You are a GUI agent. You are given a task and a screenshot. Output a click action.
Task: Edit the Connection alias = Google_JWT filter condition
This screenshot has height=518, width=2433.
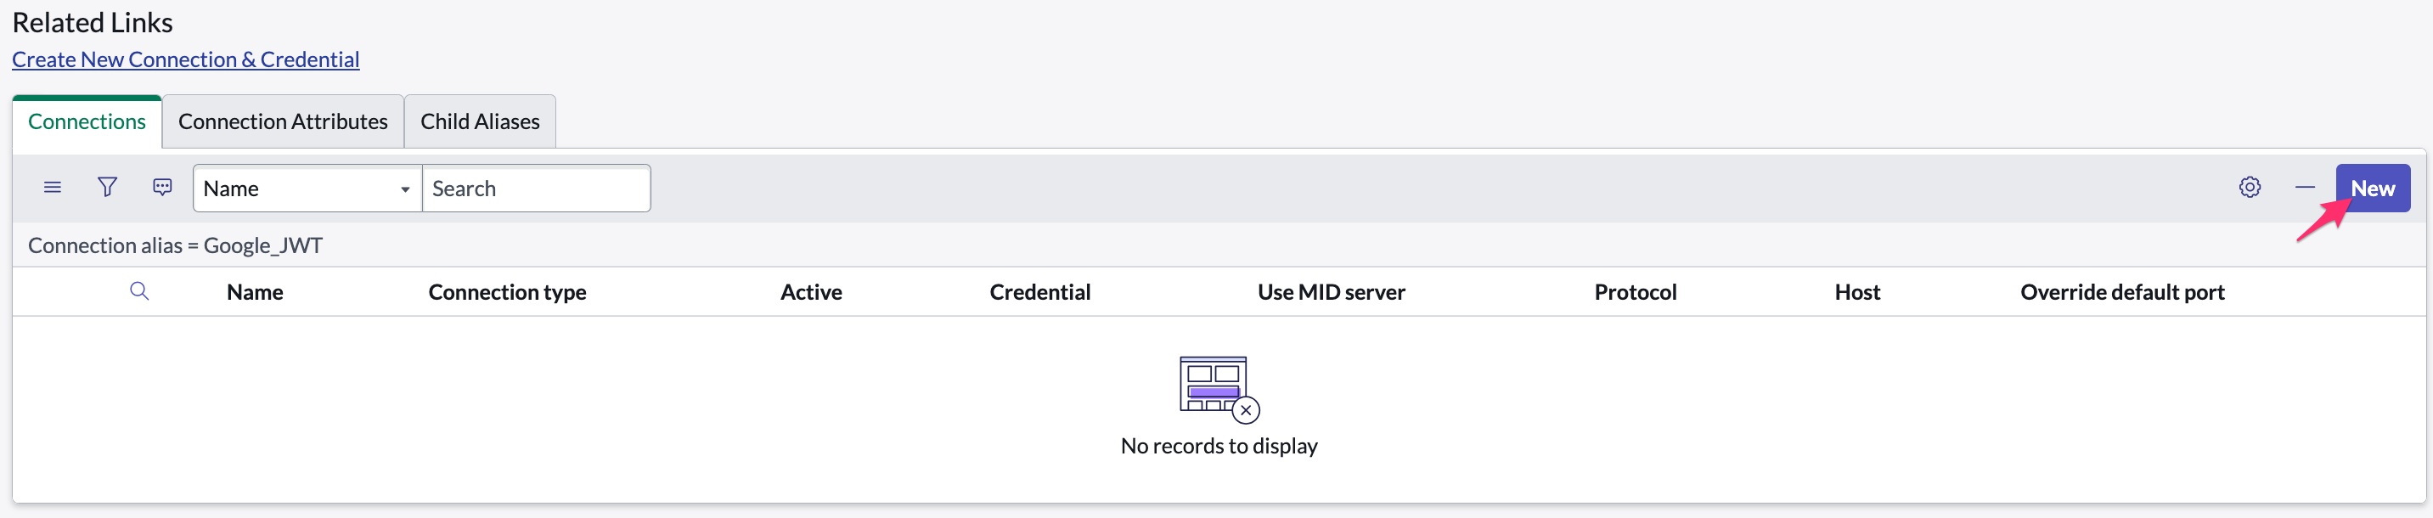(x=175, y=245)
